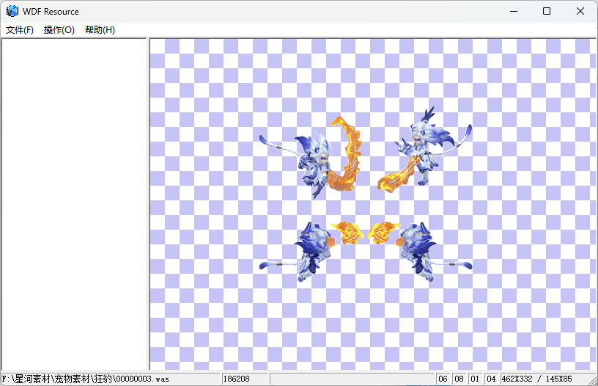Open the 操作(O) menu
598x386 pixels.
59,30
